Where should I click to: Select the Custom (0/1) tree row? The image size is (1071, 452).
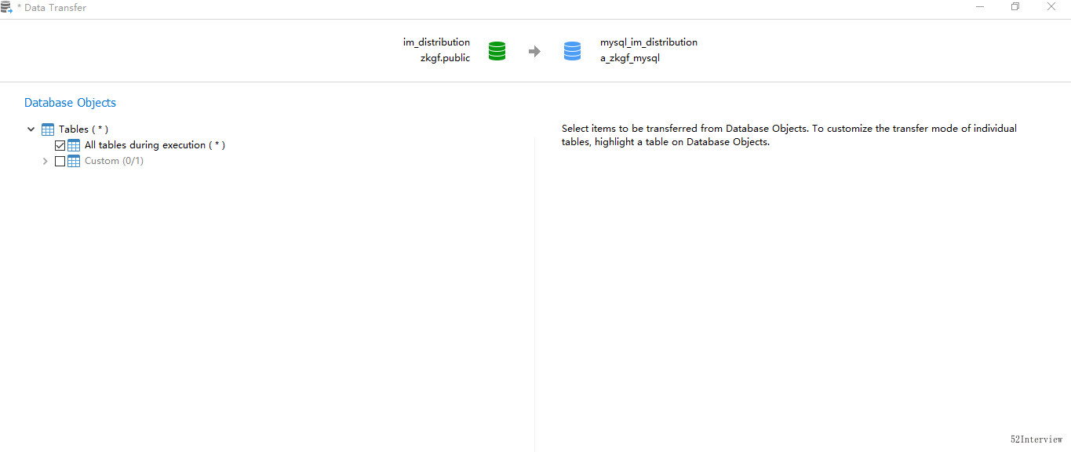[x=114, y=161]
